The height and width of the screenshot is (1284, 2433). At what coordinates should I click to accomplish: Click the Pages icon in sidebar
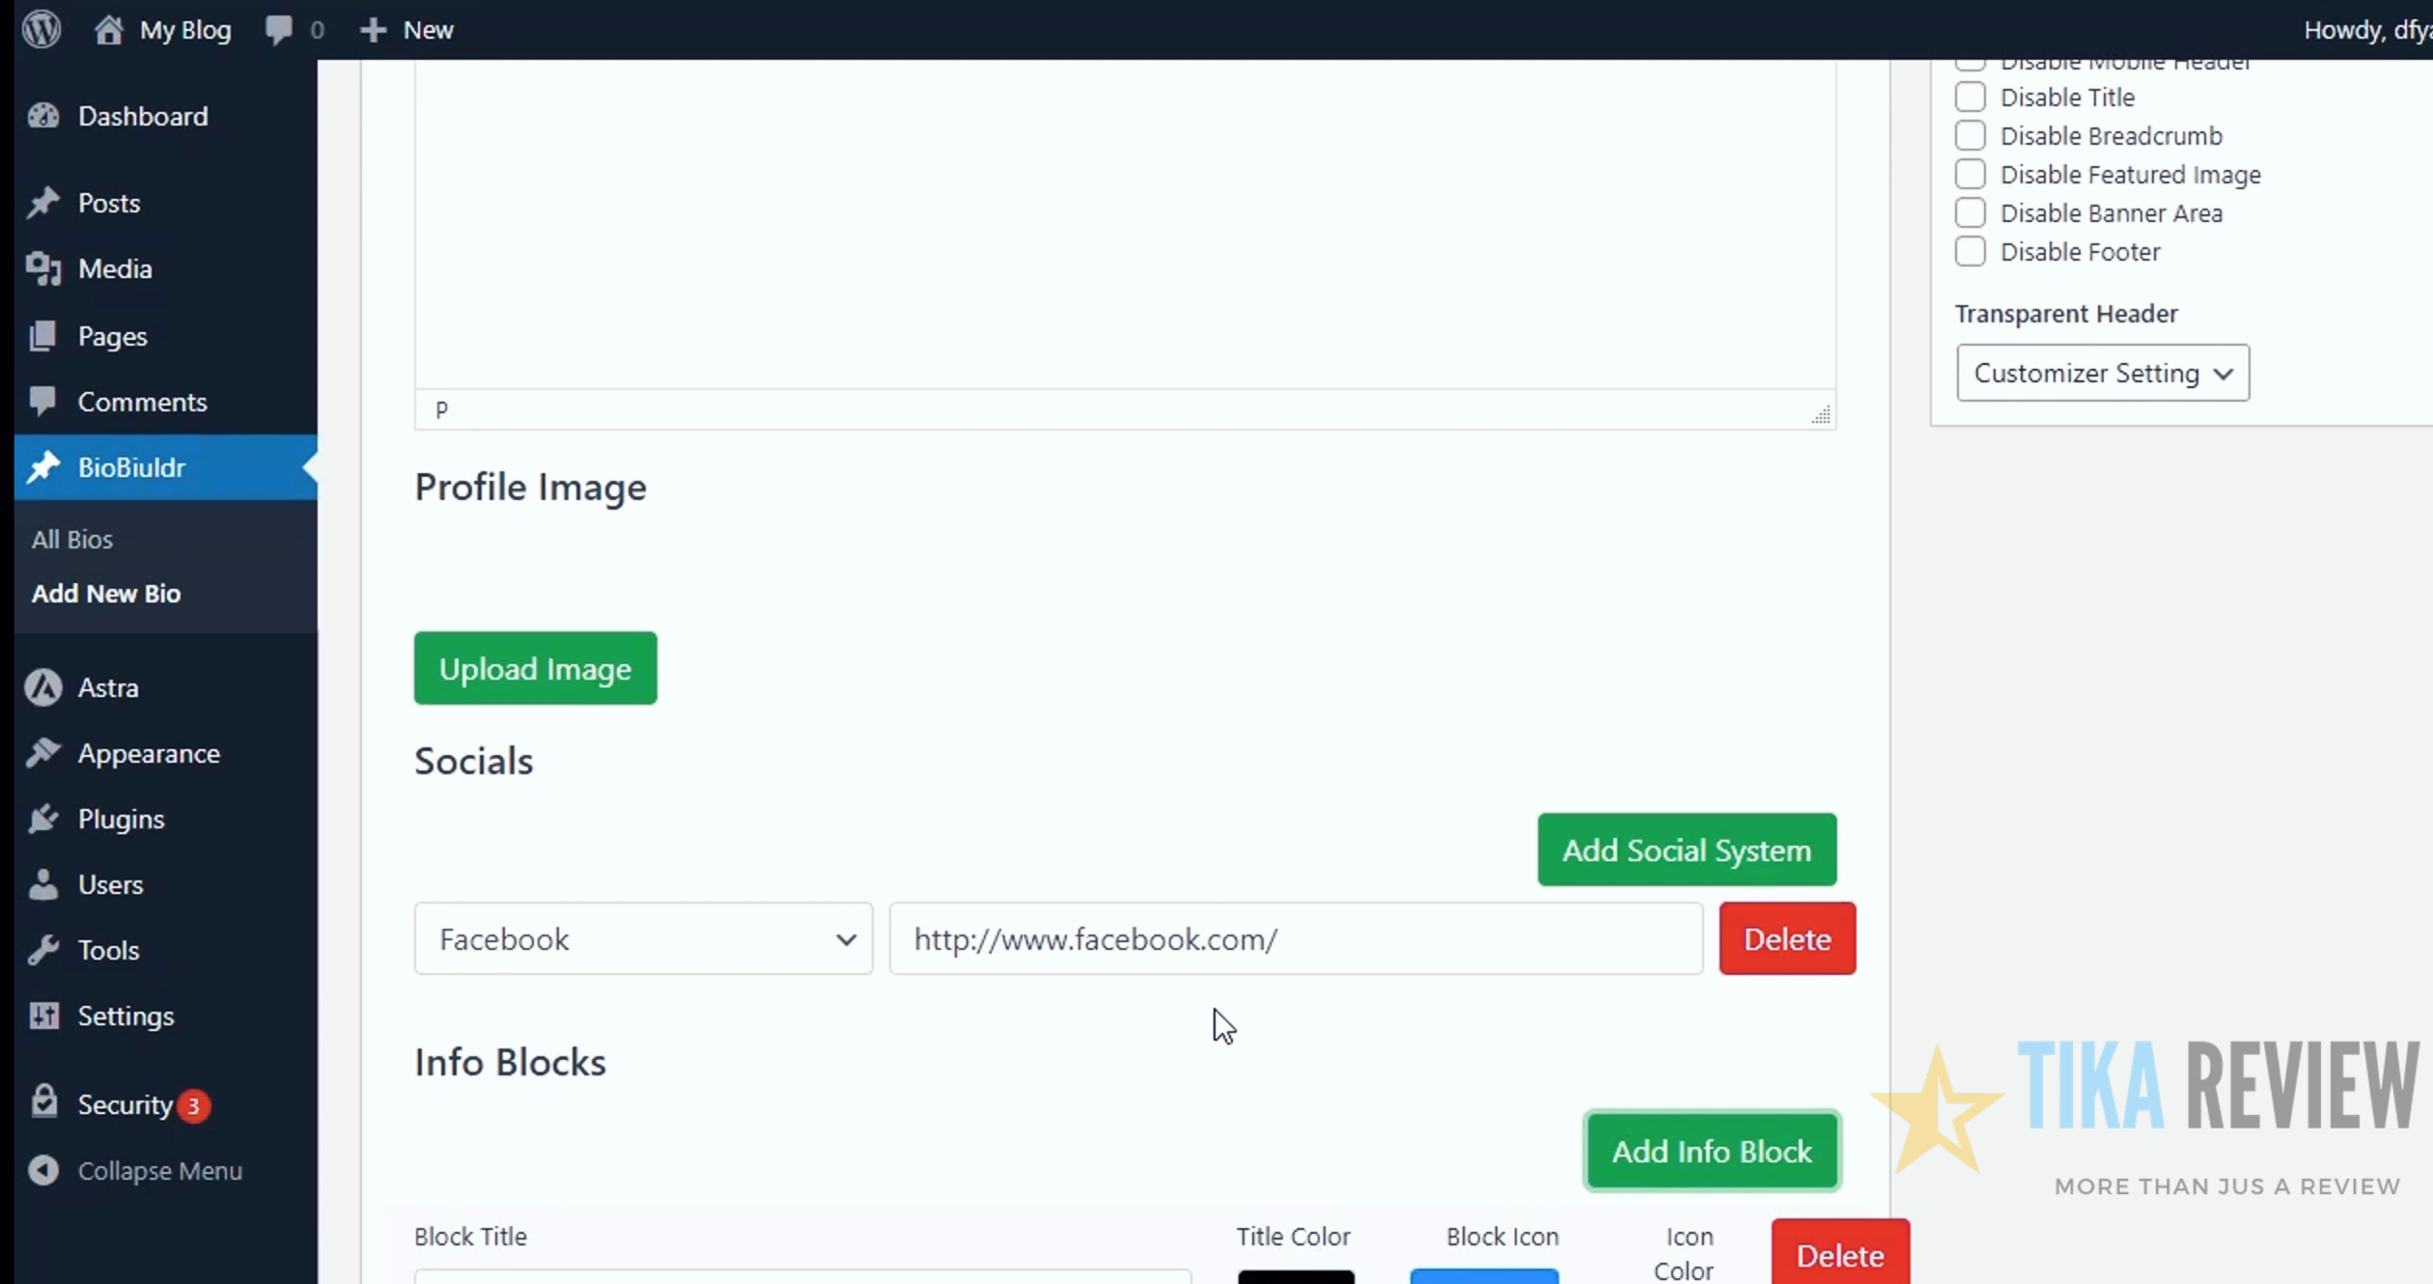pyautogui.click(x=43, y=336)
